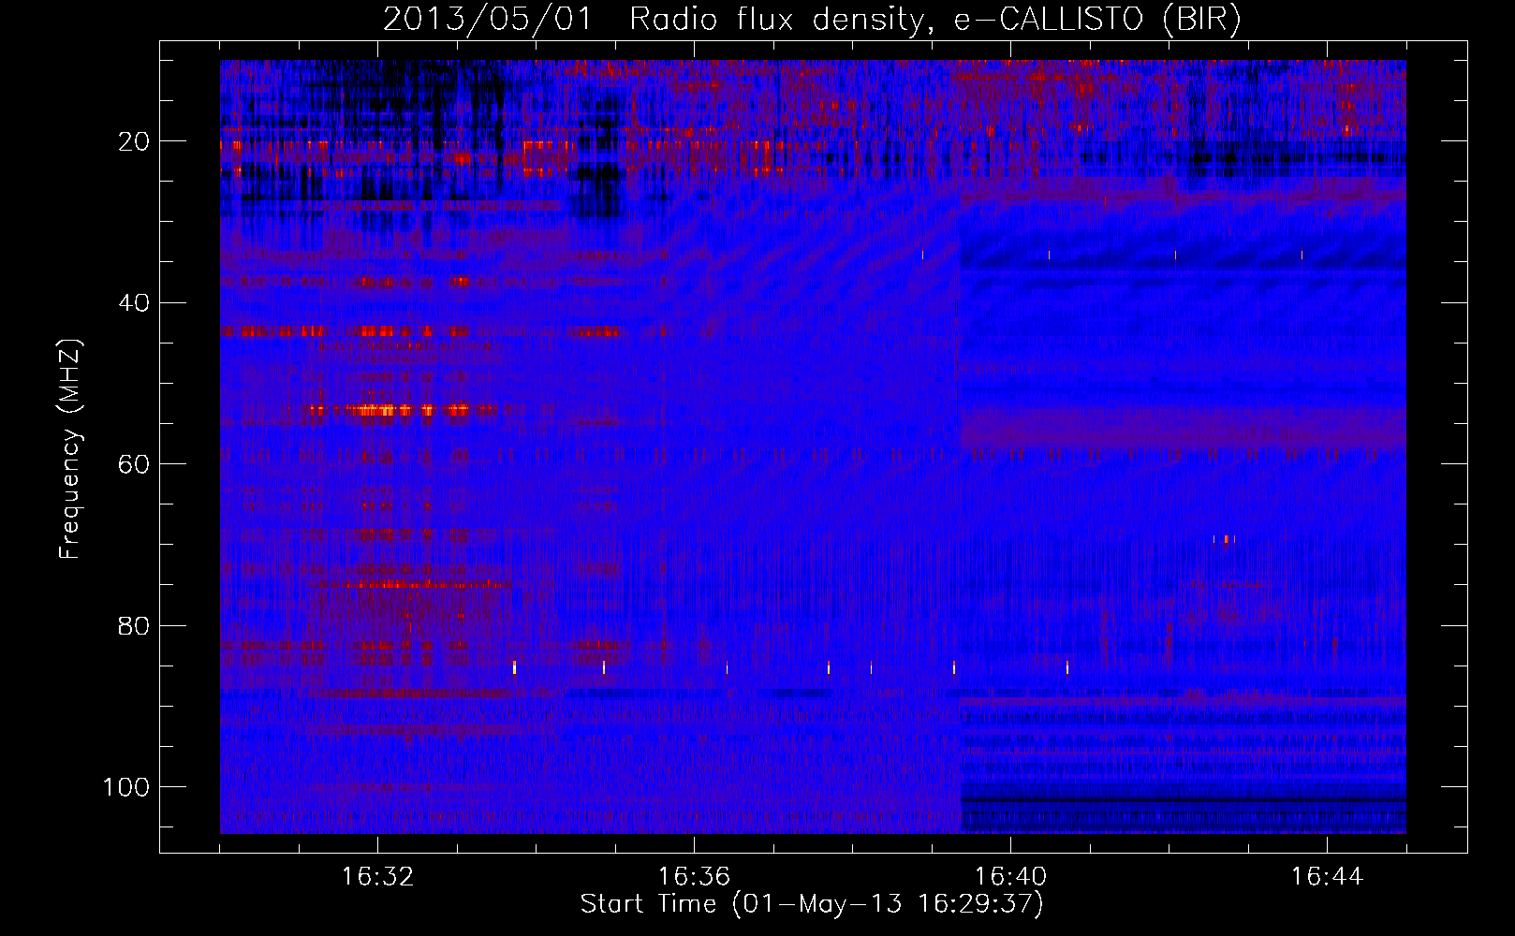Viewport: 1515px width, 936px height.
Task: Click the 16:44 time tick label
Action: pyautogui.click(x=1327, y=877)
